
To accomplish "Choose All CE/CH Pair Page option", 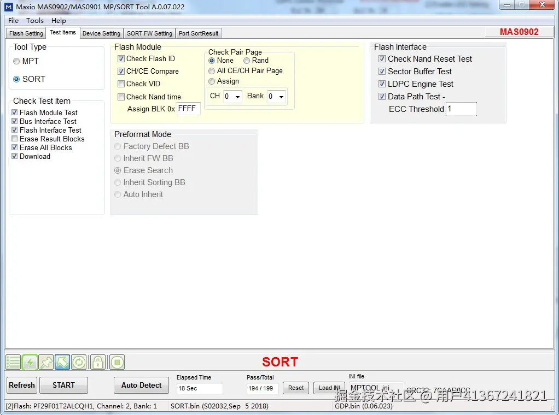I will [212, 71].
